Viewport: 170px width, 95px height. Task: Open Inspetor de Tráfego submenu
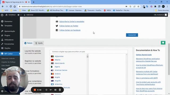pos(8,62)
